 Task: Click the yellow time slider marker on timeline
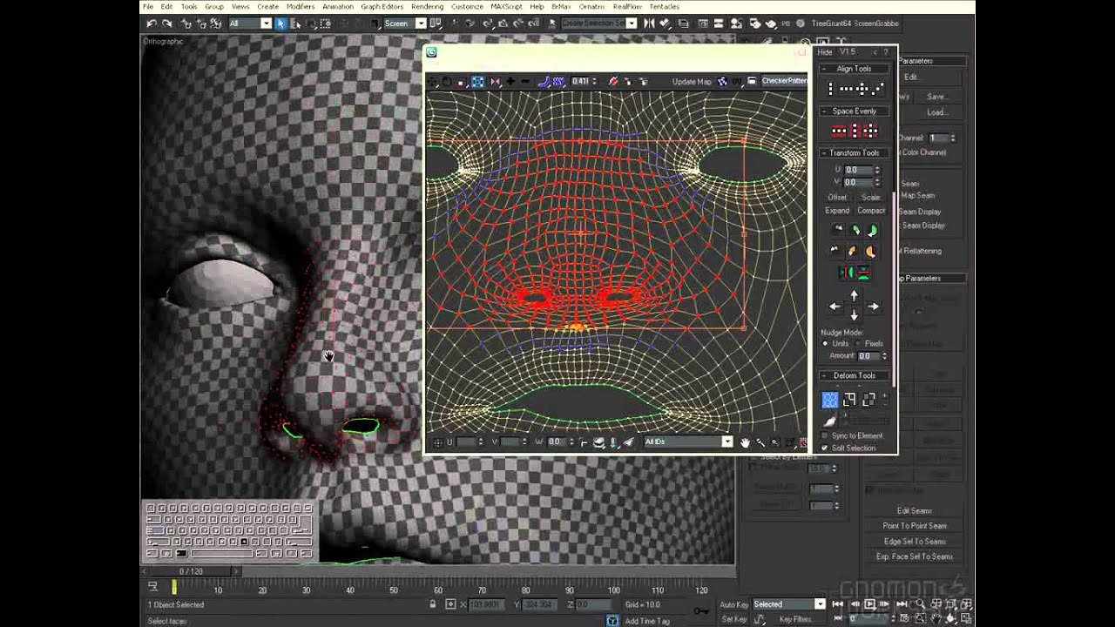(173, 588)
